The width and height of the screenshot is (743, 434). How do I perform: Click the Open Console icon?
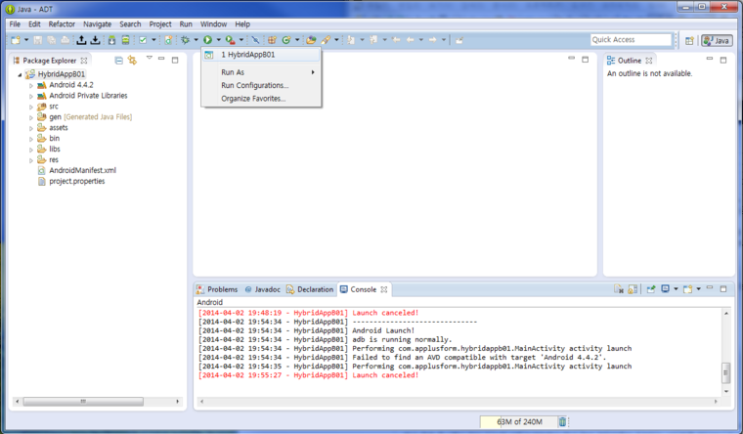point(688,289)
